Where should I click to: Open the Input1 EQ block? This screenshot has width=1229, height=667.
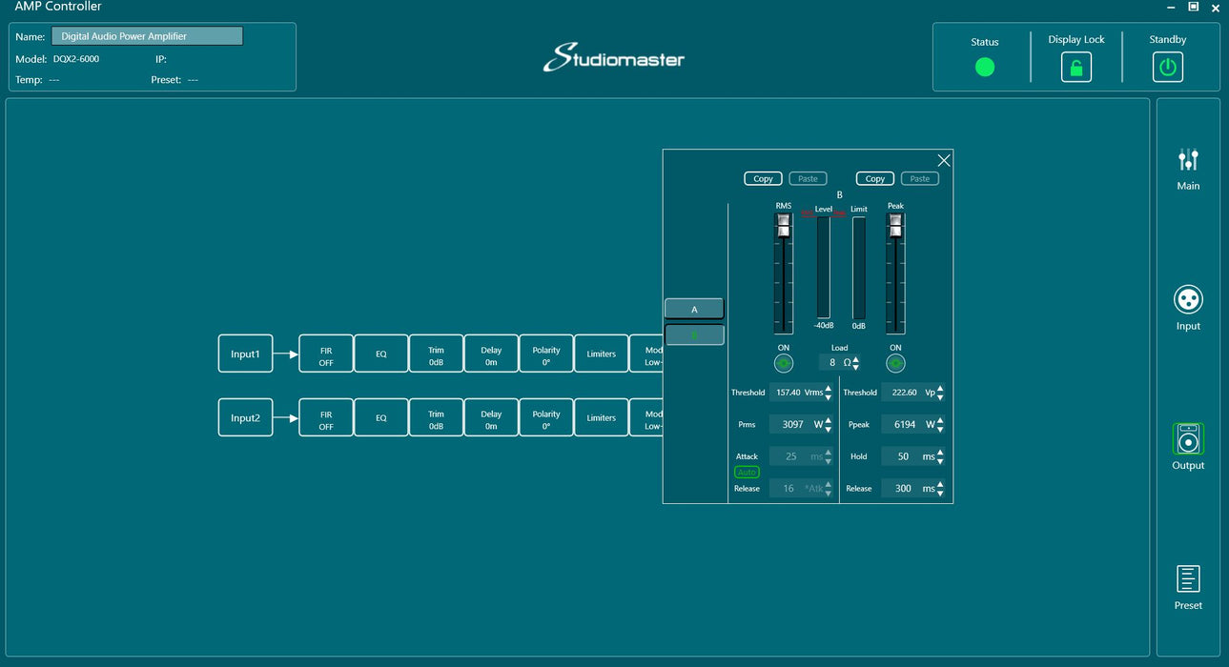[x=381, y=354]
